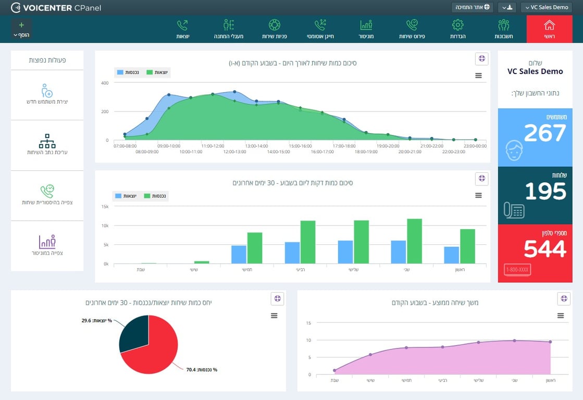Toggle יוצאות legend in minutes bar chart
This screenshot has width=583, height=400.
coord(126,196)
